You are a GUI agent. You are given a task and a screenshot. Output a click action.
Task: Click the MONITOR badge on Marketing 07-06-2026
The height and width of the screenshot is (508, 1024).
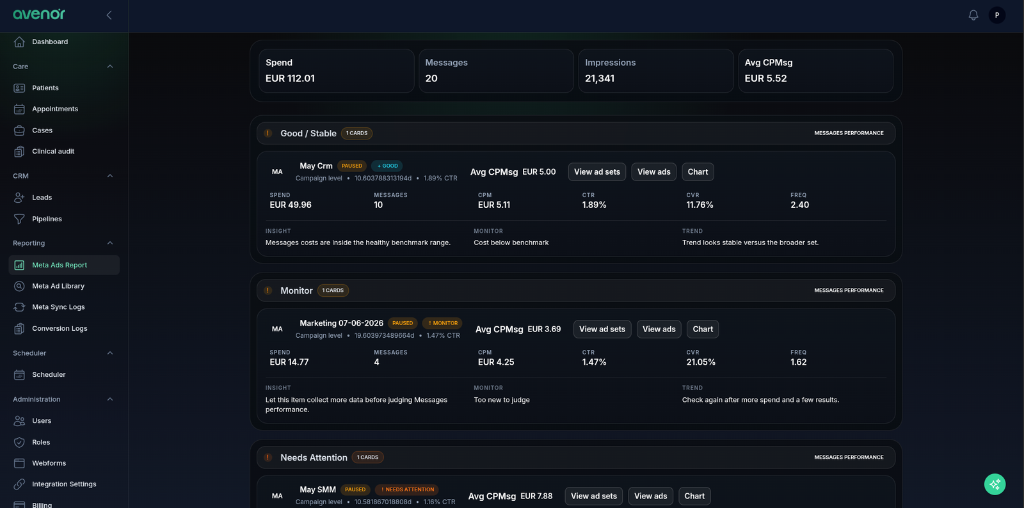(x=442, y=323)
